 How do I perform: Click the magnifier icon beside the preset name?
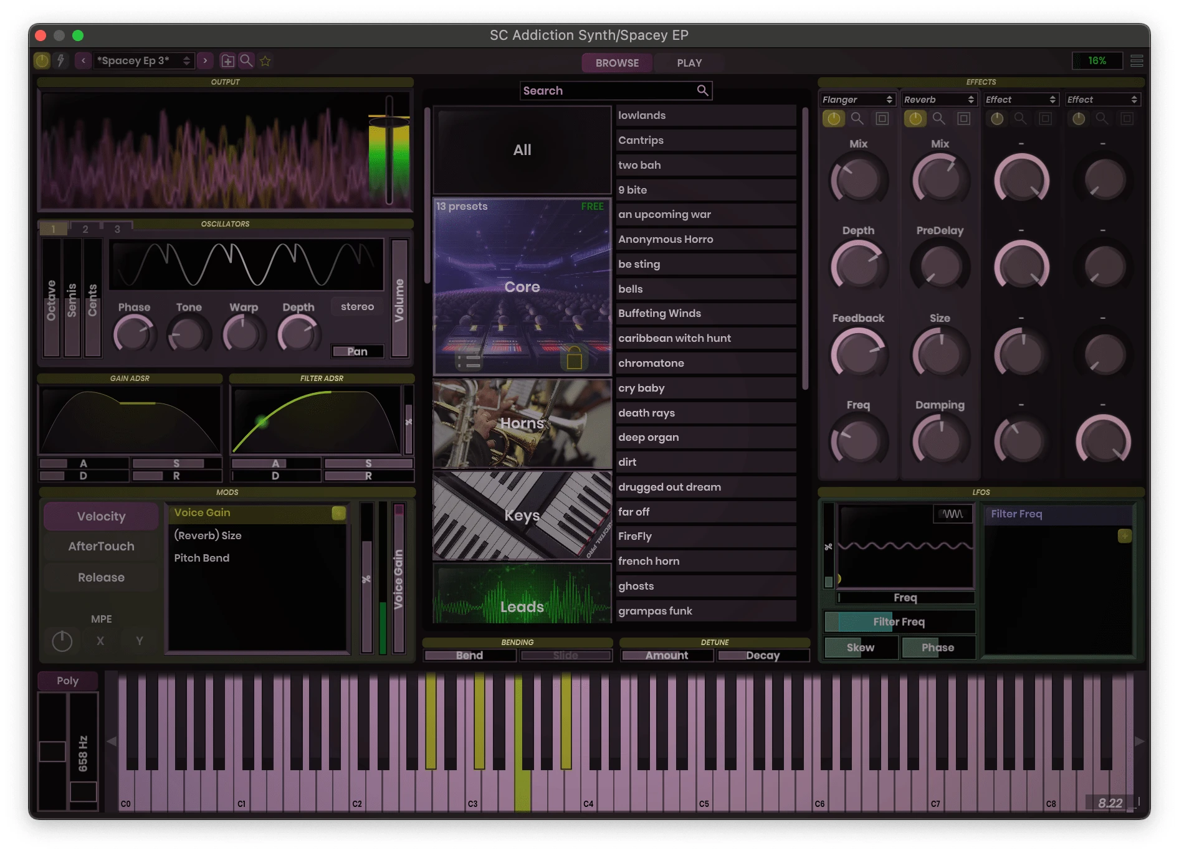coord(247,60)
